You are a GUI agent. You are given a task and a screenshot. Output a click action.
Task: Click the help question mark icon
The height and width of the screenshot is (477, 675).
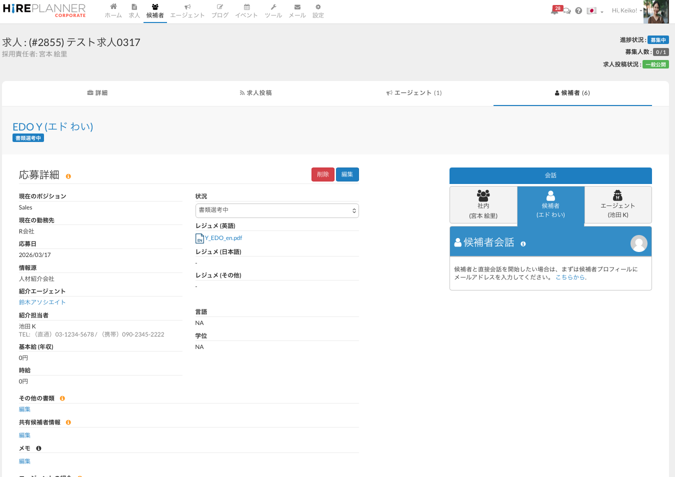[578, 10]
